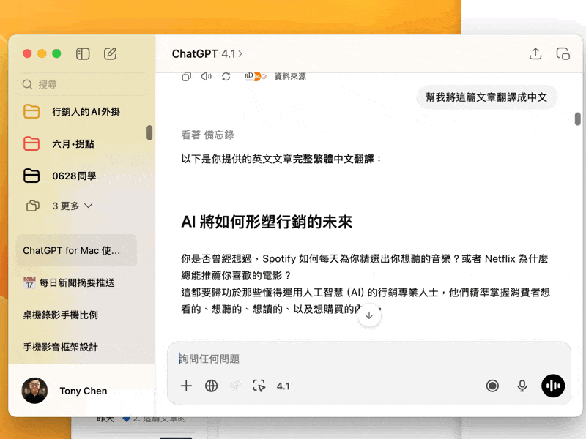Open the ChatGPT 4.1 model selector
The width and height of the screenshot is (586, 439).
click(x=207, y=53)
